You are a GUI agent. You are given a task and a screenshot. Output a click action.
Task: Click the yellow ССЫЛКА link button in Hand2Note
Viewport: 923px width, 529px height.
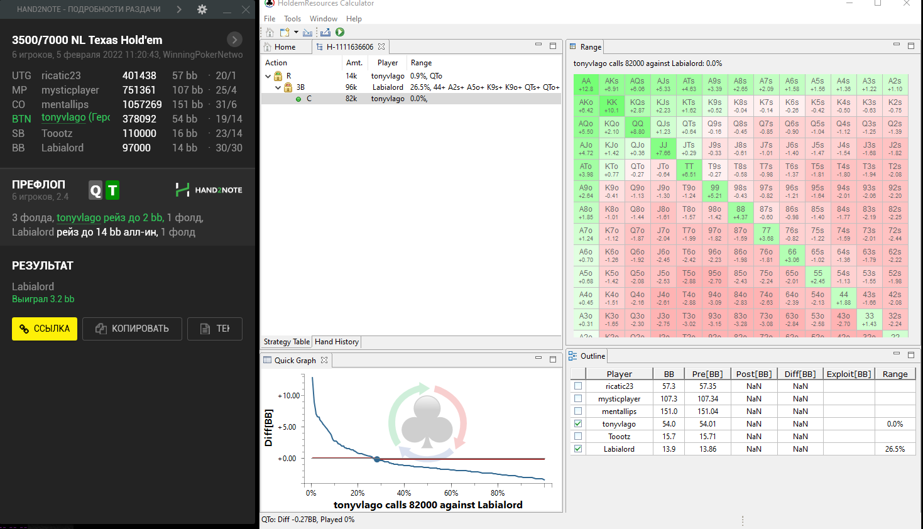pyautogui.click(x=45, y=329)
